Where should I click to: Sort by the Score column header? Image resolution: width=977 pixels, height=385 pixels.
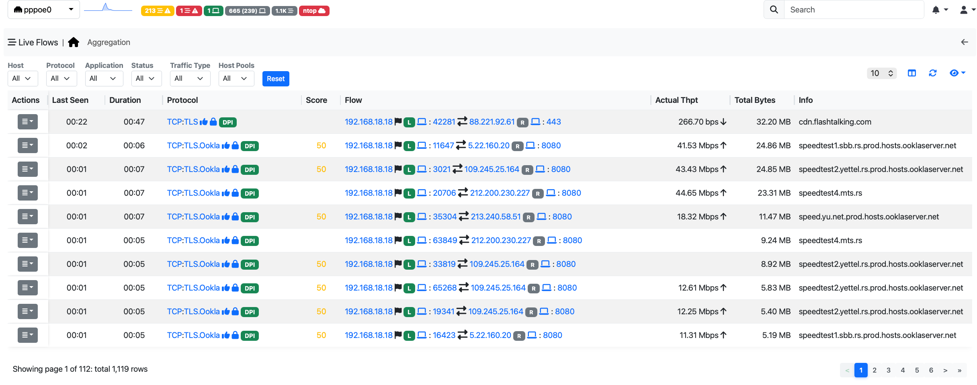tap(316, 100)
